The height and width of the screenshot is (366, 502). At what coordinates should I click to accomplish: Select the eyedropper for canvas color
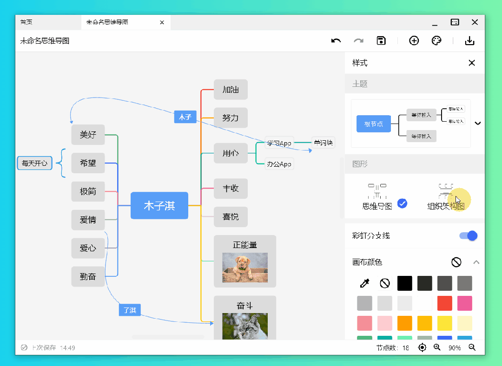point(364,283)
